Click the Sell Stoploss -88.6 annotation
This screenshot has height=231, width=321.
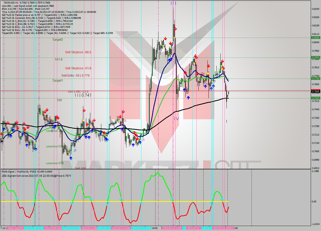[78, 52]
